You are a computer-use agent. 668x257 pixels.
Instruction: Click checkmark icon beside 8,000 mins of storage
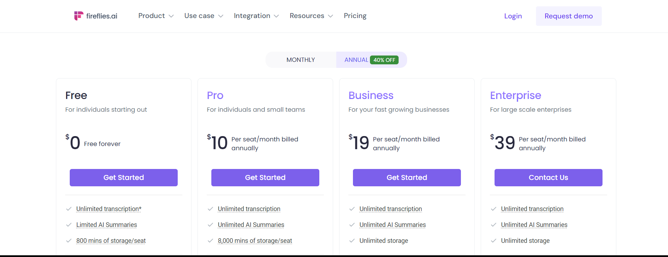210,241
